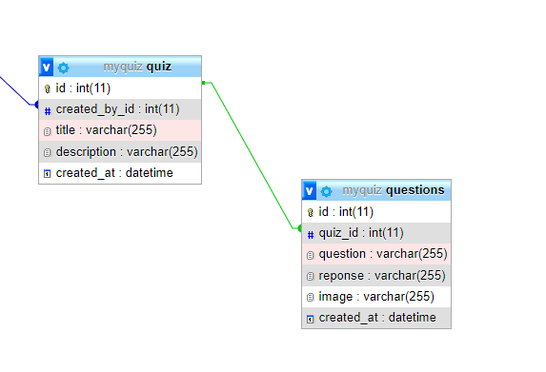Collapse the quiz table with V toggle
546x372 pixels.
(x=47, y=67)
